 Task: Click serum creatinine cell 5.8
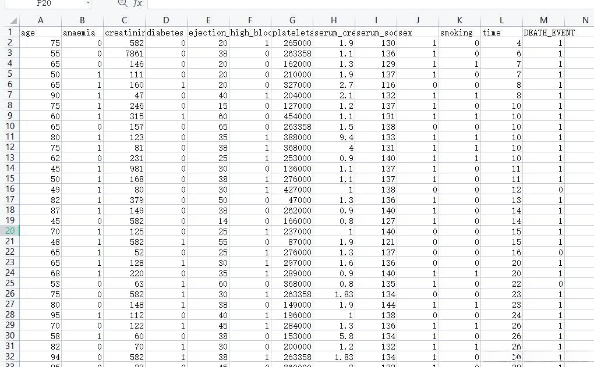(x=334, y=336)
